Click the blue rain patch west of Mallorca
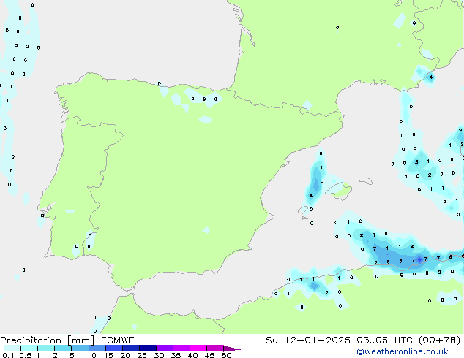This screenshot has width=464, height=358. (315, 186)
